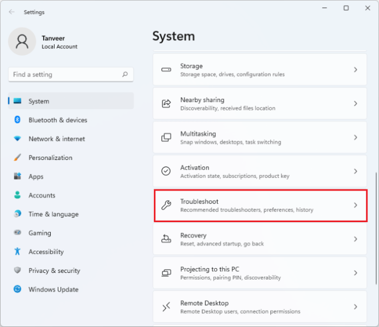Click the Accounts person icon in sidebar

point(17,195)
